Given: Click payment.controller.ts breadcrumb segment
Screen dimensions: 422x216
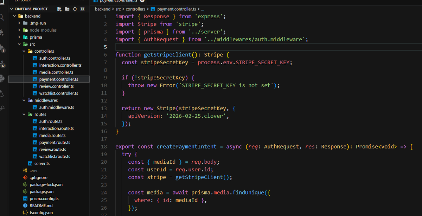Looking at the screenshot, I should click(174, 9).
